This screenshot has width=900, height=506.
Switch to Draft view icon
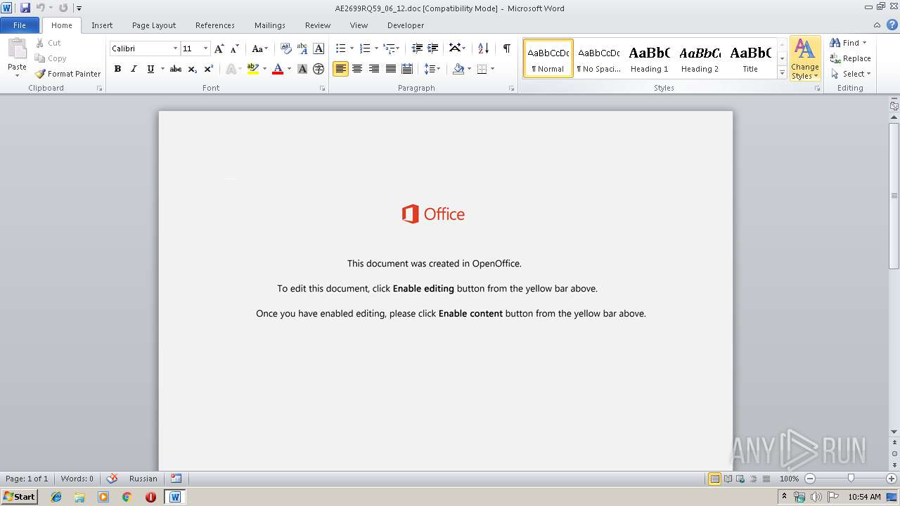click(x=765, y=479)
